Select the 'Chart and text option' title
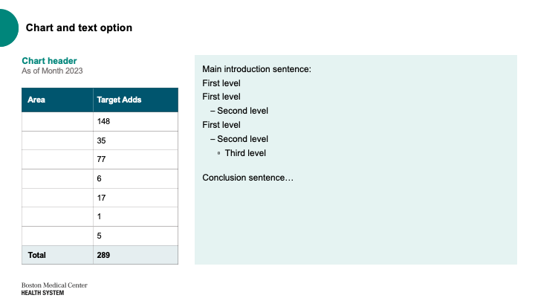Screen dimensions: 535x301 pos(79,27)
